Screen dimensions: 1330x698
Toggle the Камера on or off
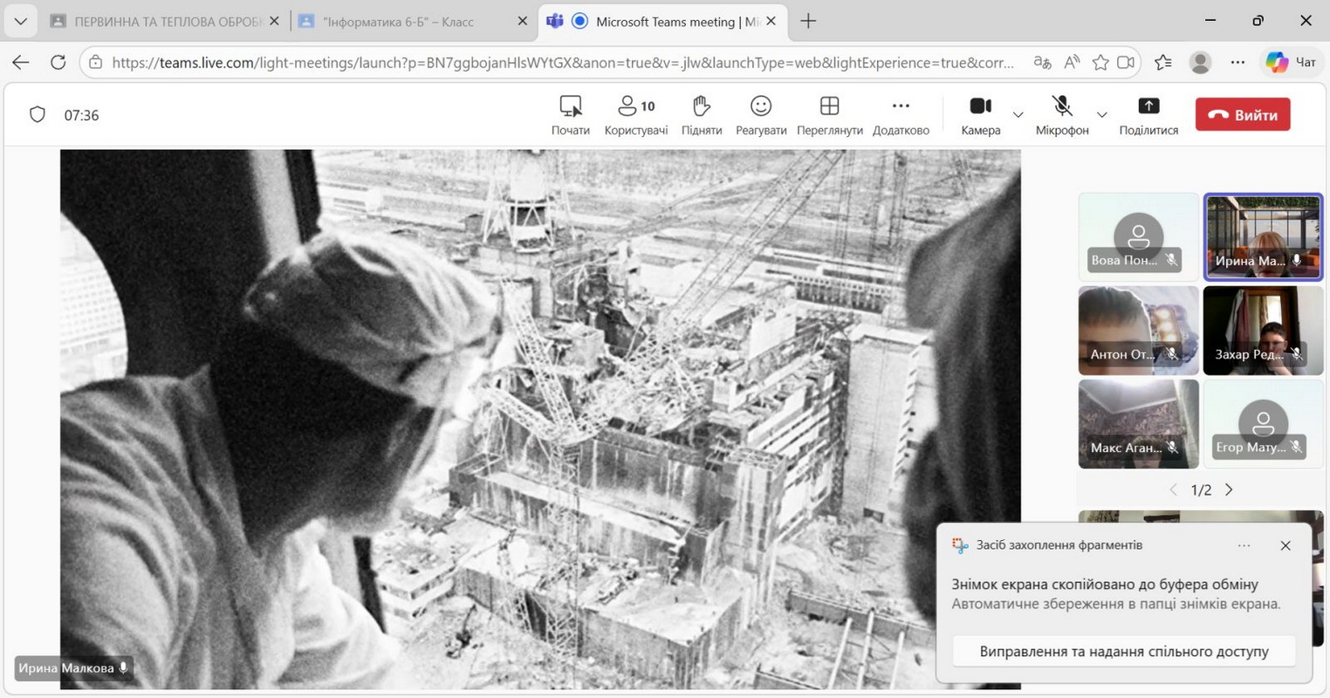pos(980,115)
